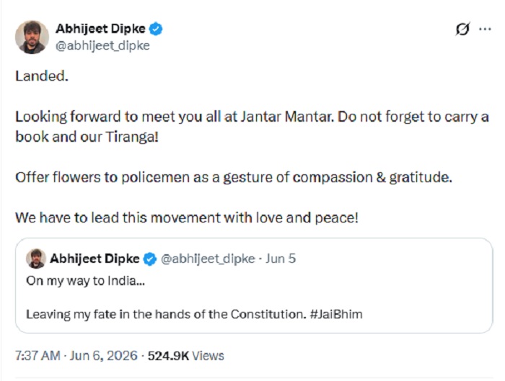Click the 7:37 AM · Jun 6, 2026 timestamp
Screen dimensions: 505x381
click(76, 356)
